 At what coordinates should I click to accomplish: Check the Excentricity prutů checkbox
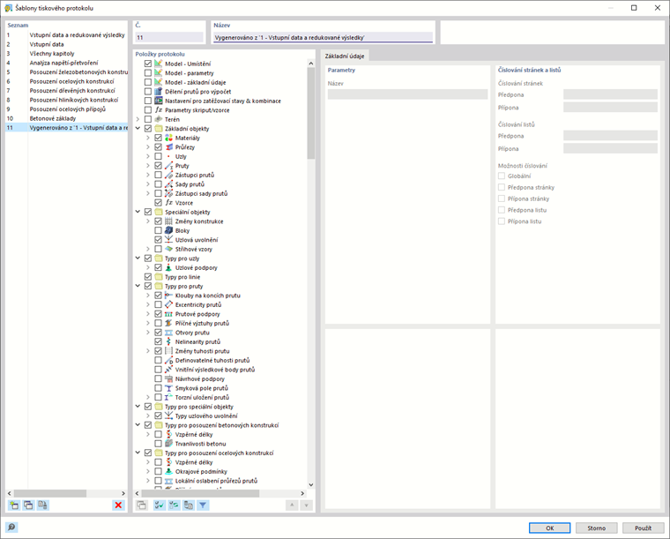coord(158,304)
